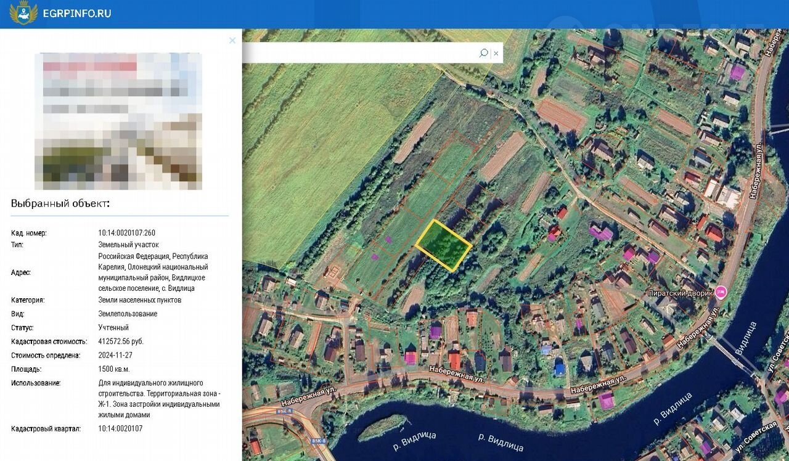Image resolution: width=789 pixels, height=461 pixels.
Task: Click the EGRPINFO.RU crest logo
Action: (23, 13)
